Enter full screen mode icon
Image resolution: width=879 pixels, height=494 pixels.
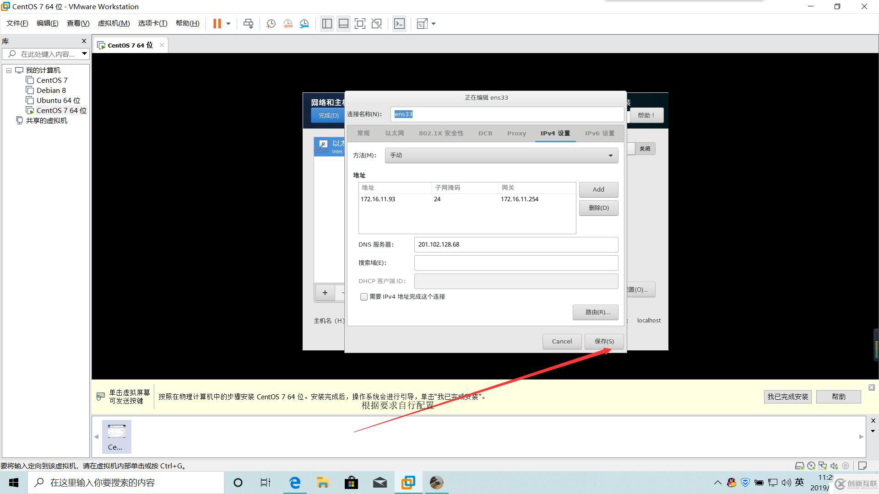360,24
